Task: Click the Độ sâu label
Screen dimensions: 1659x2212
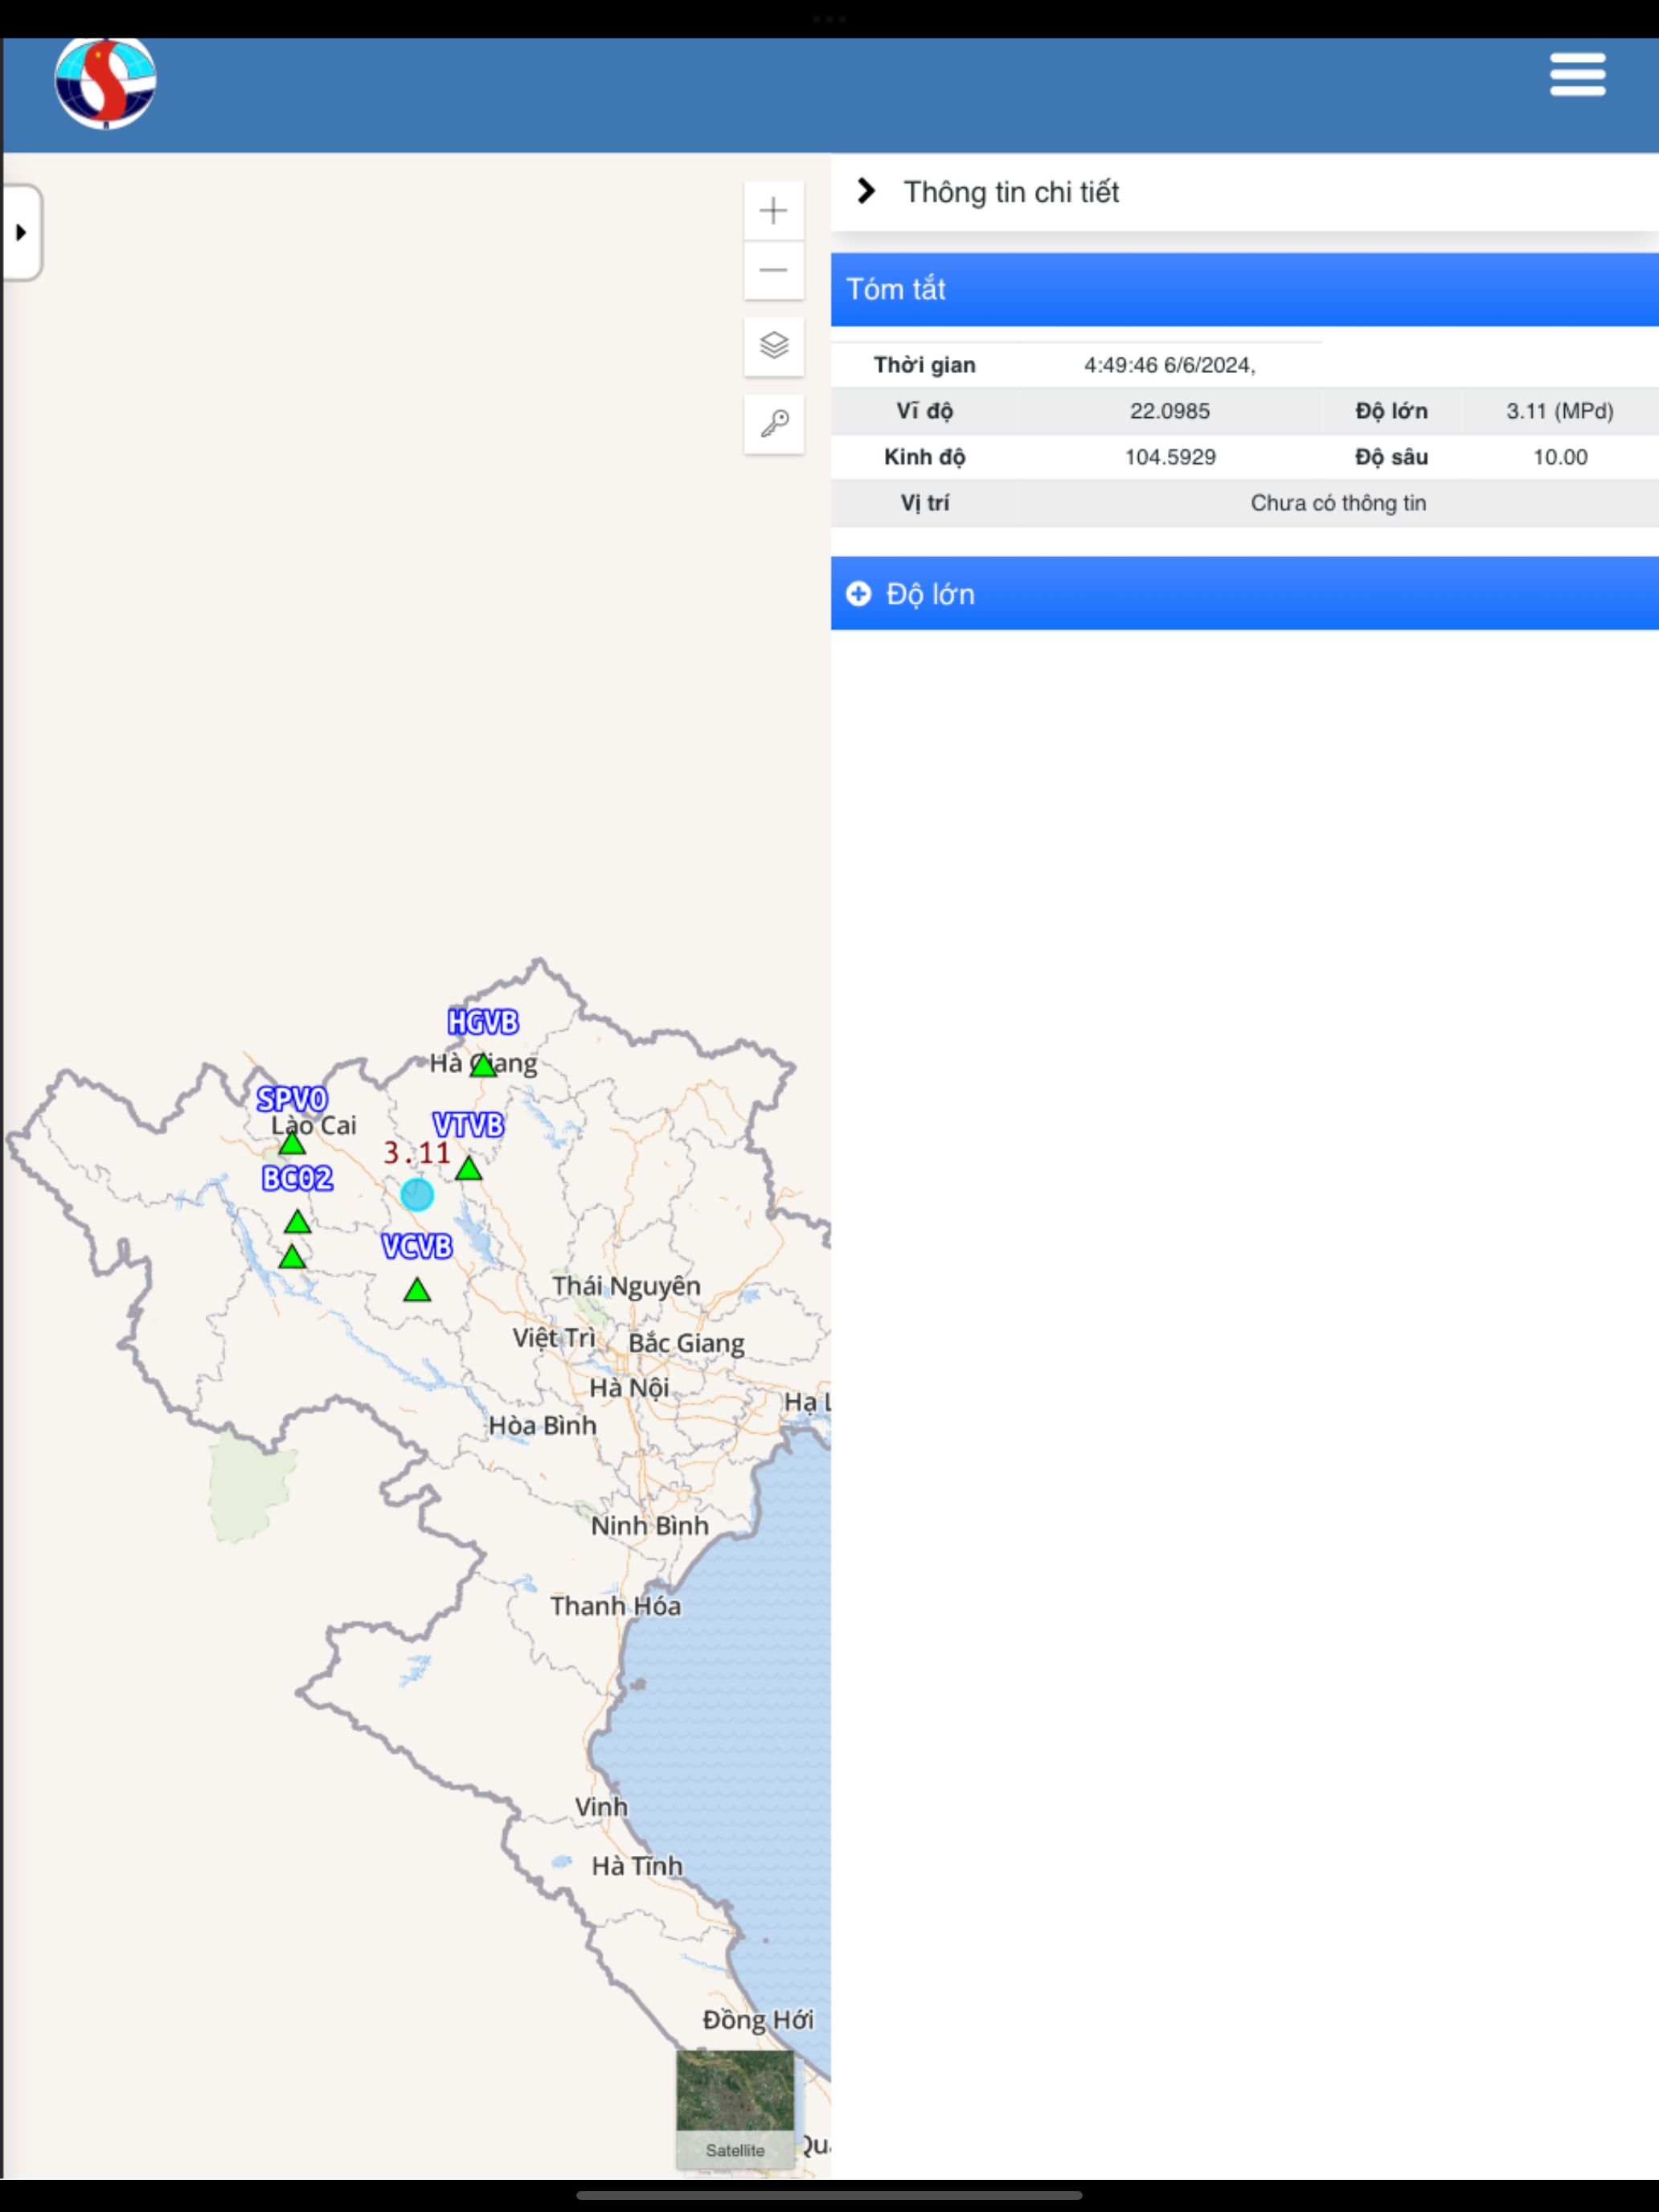Action: (1391, 457)
